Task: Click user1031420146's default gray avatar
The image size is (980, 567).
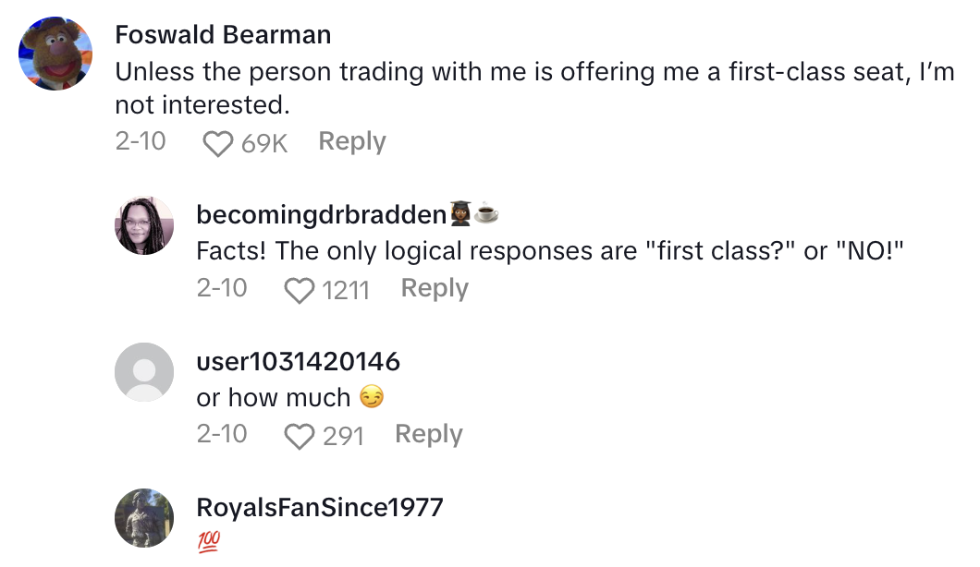Action: [x=144, y=372]
